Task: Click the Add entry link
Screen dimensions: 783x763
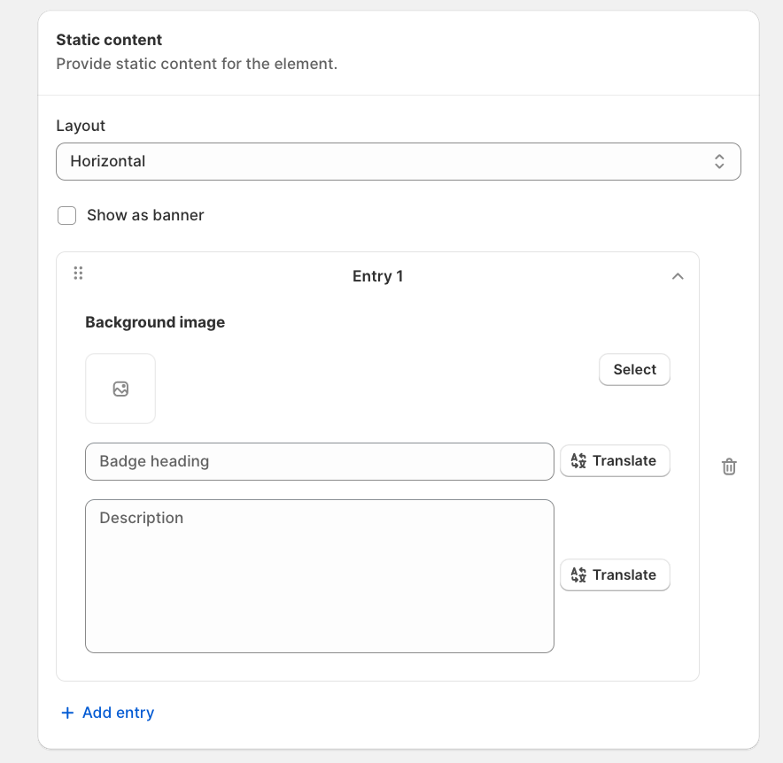Action: click(x=107, y=713)
